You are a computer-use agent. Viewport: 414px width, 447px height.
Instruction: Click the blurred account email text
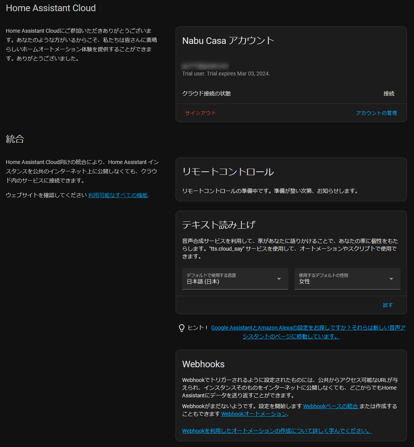(205, 66)
